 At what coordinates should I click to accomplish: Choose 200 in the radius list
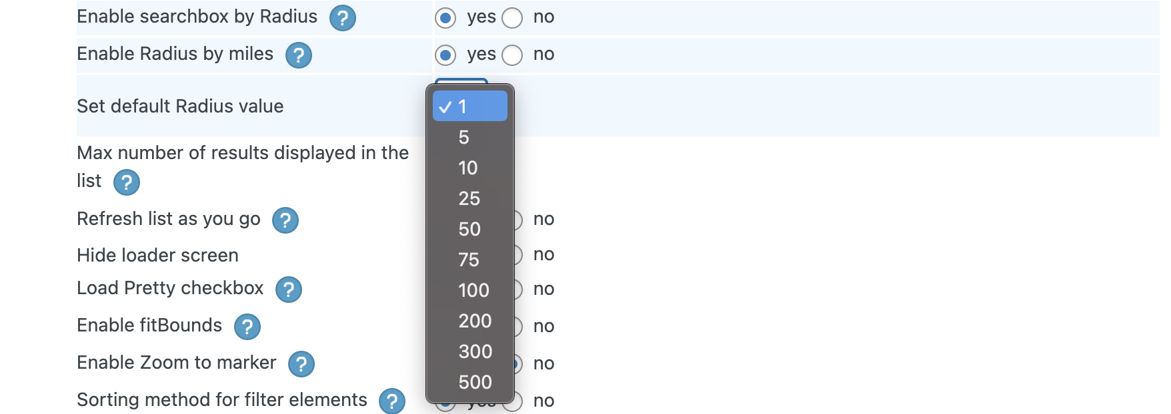(475, 321)
